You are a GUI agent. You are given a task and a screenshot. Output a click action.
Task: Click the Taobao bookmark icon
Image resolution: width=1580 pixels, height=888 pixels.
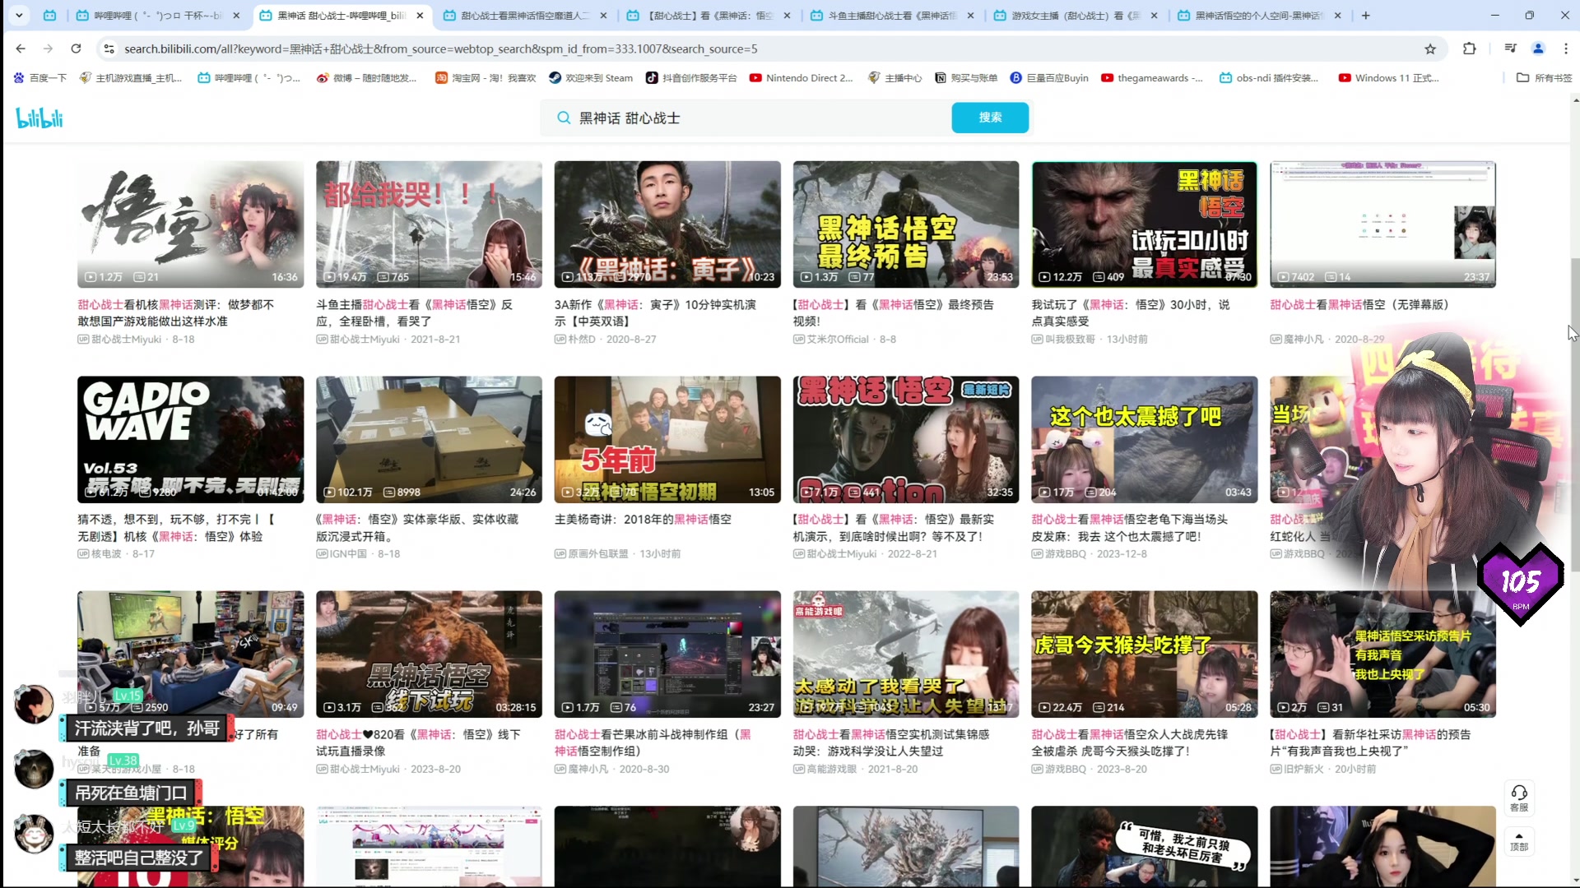[442, 78]
